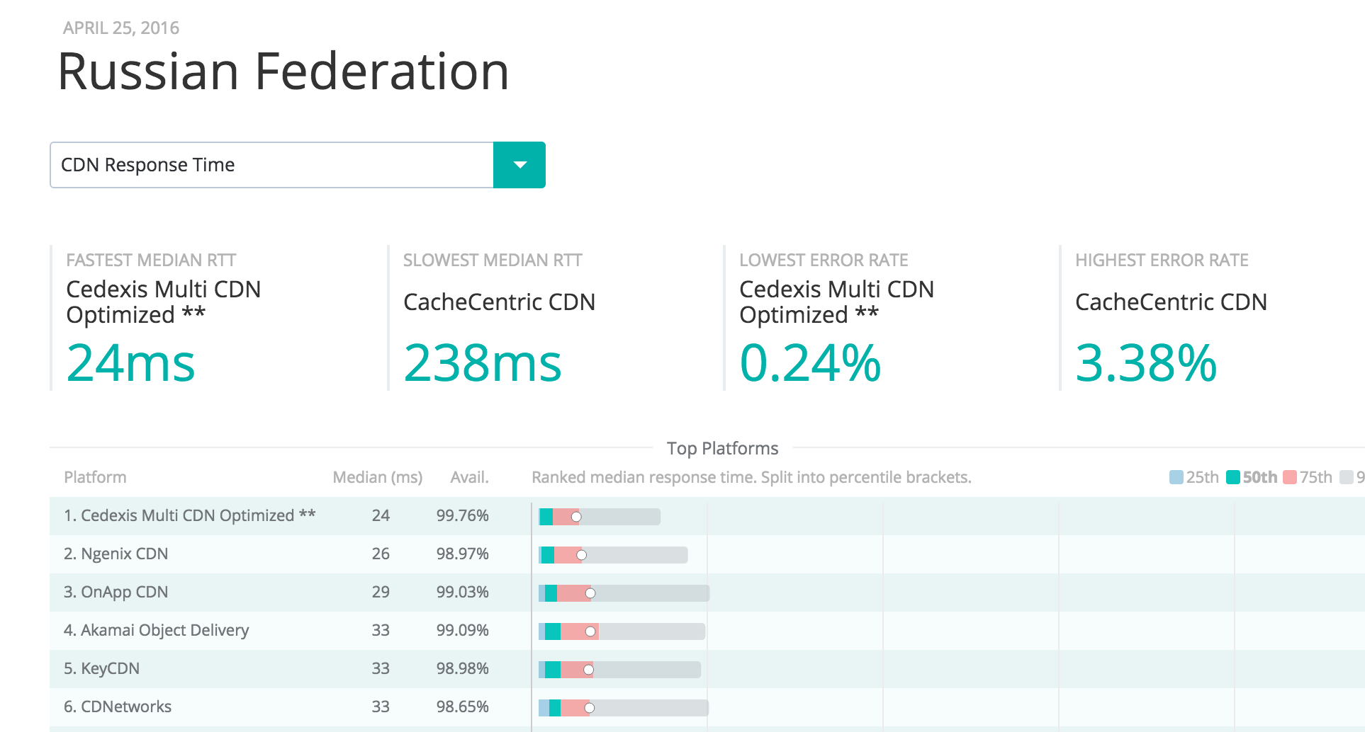This screenshot has width=1365, height=732.
Task: Click the 98.97% availability value
Action: coord(463,554)
